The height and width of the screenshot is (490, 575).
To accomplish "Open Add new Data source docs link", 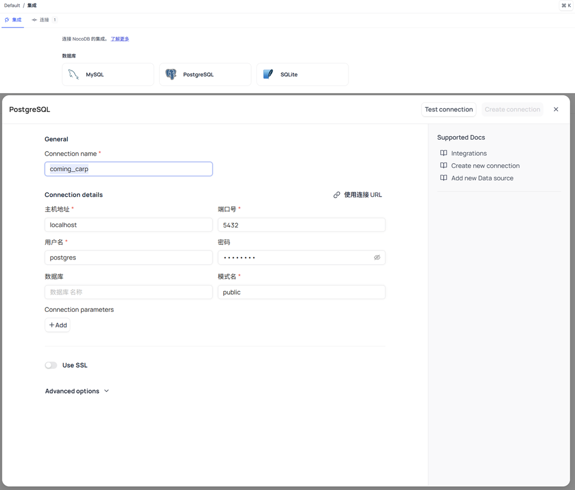I will (482, 178).
